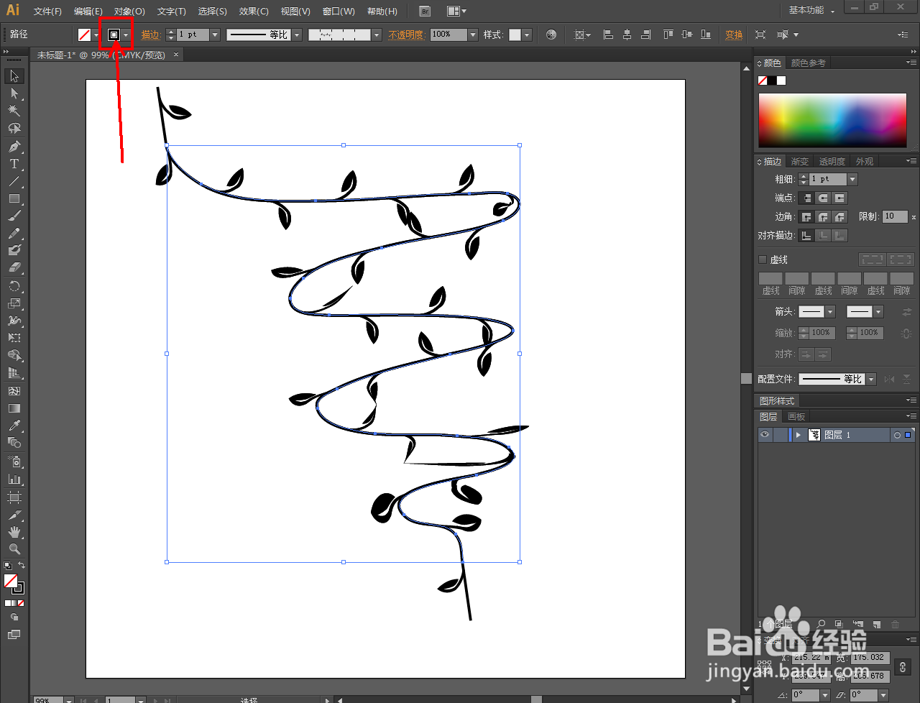Open the 文件(F) menu

click(x=47, y=12)
